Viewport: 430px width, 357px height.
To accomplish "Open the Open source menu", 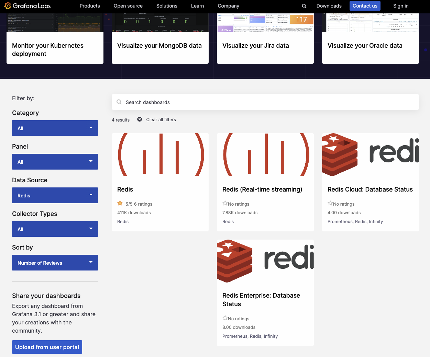I will 128,6.
